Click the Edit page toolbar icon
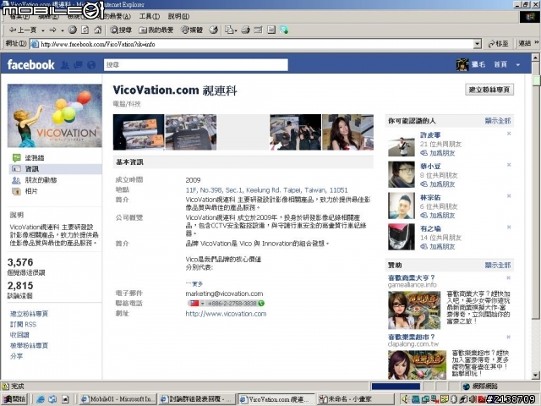The height and width of the screenshot is (406, 541). coord(258,30)
